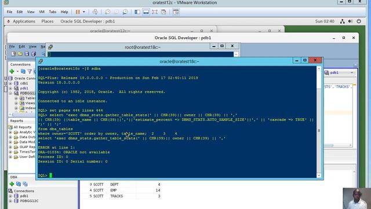Click the PuTTY icon of root@oratest18c window
The height and width of the screenshot is (209, 371).
50,47
